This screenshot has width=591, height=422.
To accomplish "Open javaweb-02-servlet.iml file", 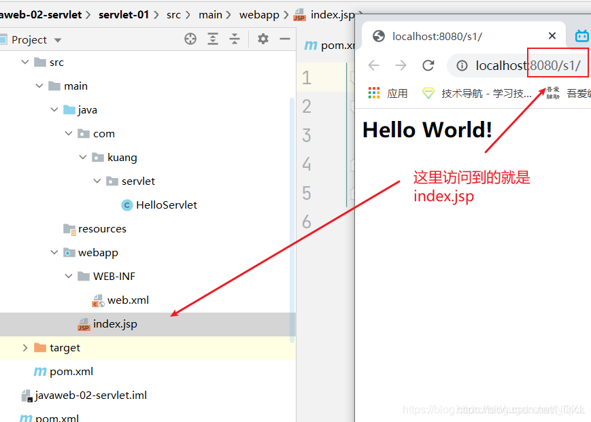I will 91,395.
